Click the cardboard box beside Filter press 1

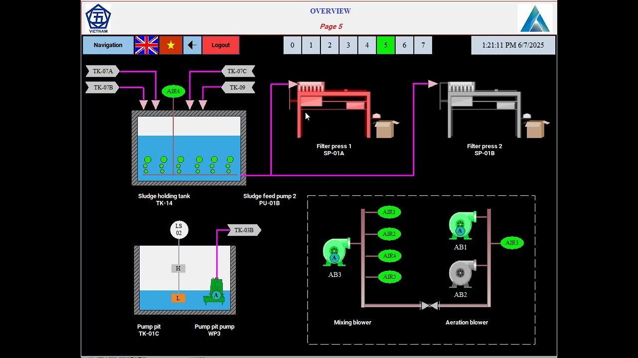[387, 128]
